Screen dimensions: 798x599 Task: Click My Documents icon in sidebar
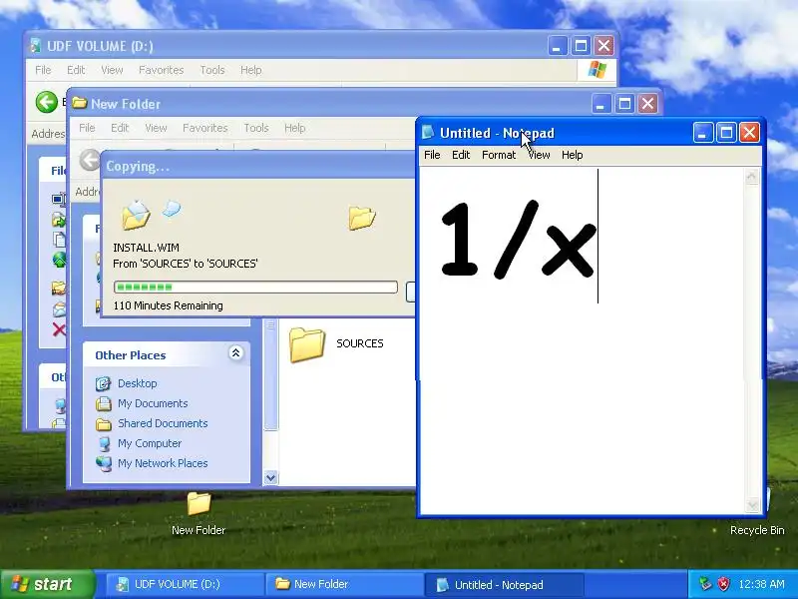[104, 403]
